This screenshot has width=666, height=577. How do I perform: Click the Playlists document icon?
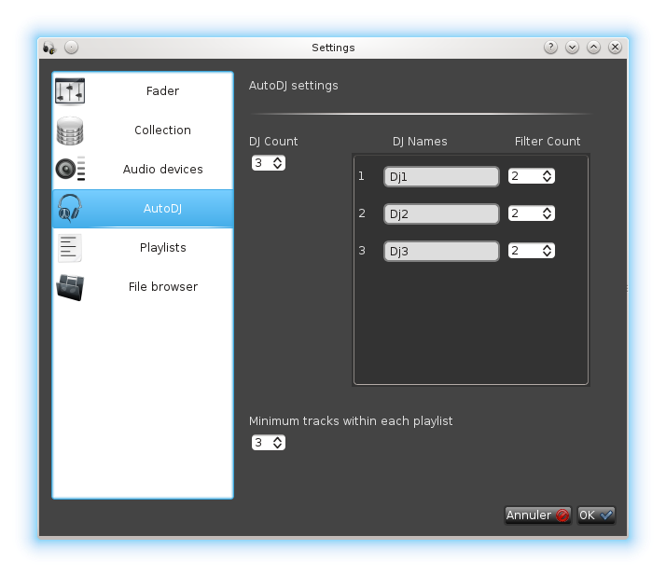click(70, 248)
